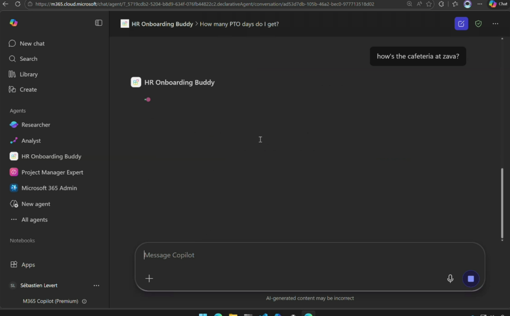Click the browser profile avatar icon
510x316 pixels.
coord(467,4)
